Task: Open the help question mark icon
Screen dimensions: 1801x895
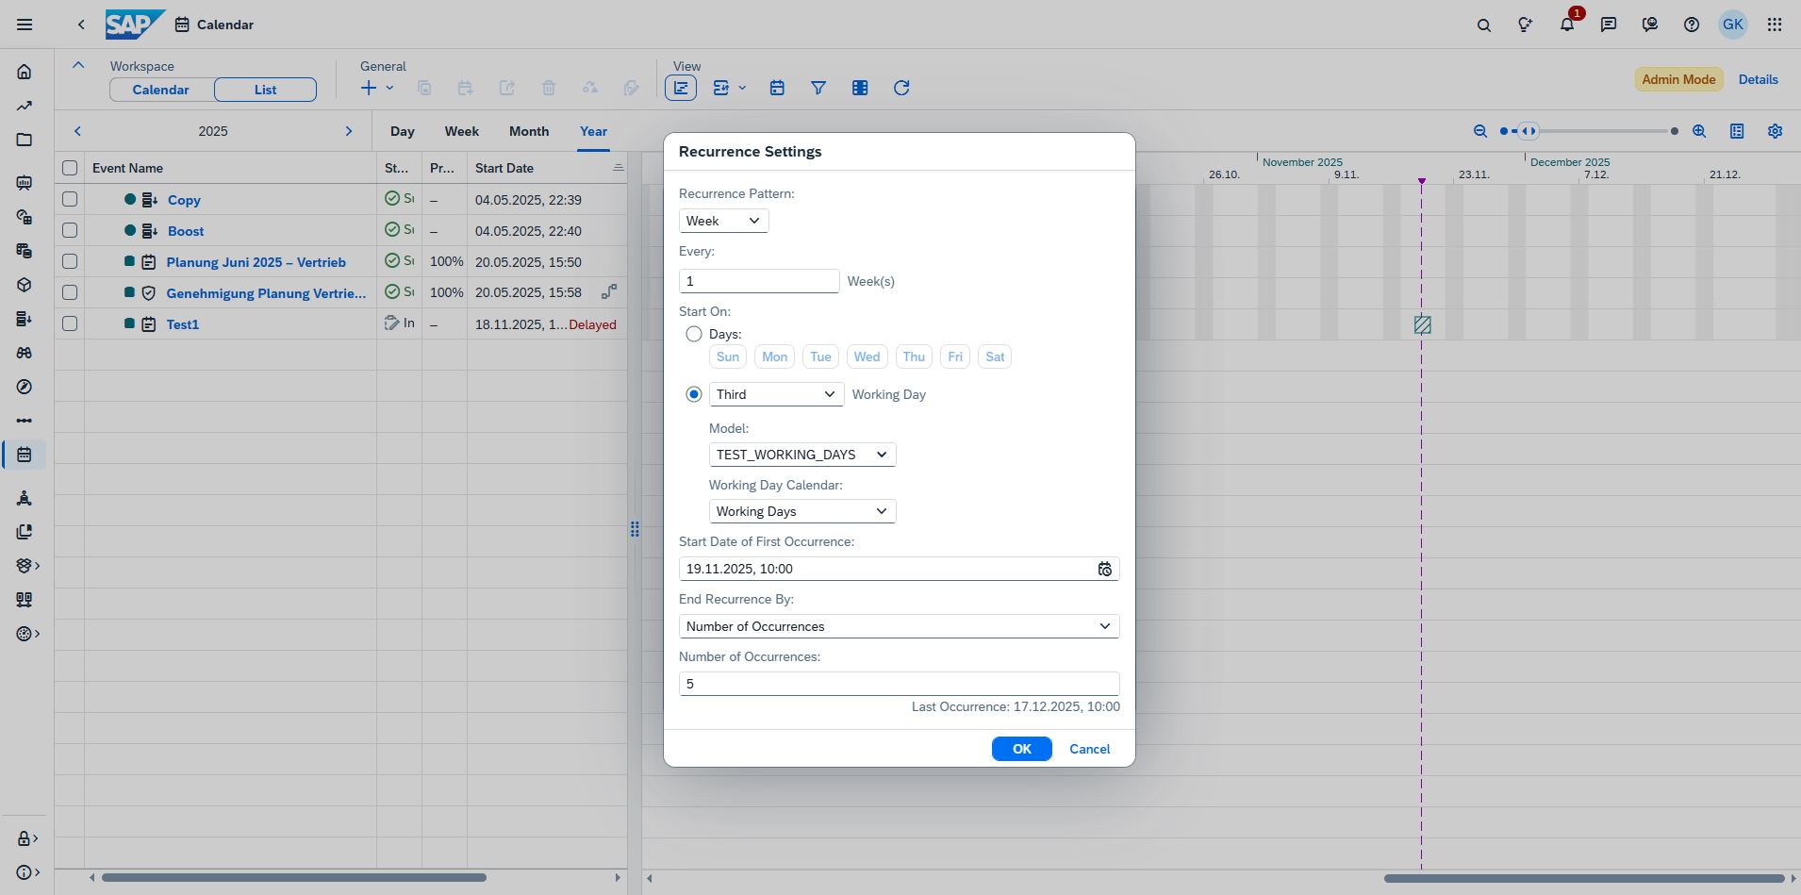Action: click(1691, 25)
